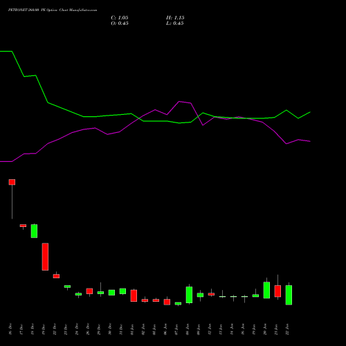Screen dimensions: 346x346
Task: Select the "14 Jan" date label
Action: [232, 329]
